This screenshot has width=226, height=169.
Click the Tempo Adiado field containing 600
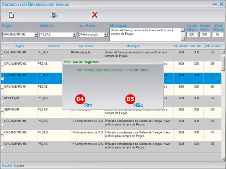pyautogui.click(x=192, y=35)
